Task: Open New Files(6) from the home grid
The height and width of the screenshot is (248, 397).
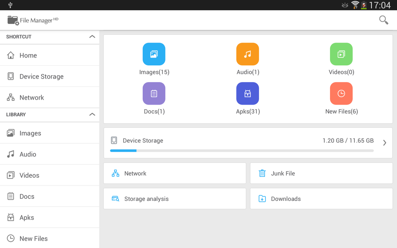Action: 341,98
